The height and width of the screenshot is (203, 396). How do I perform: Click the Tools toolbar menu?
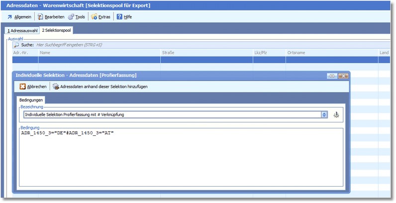pos(77,17)
